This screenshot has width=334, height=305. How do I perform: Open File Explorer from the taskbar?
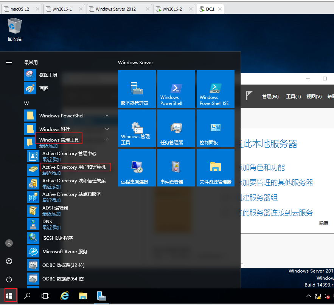click(x=83, y=296)
